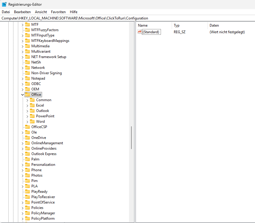The width and height of the screenshot is (255, 223).
Task: Expand the NET Framework Setup key
Action: click(x=22, y=57)
